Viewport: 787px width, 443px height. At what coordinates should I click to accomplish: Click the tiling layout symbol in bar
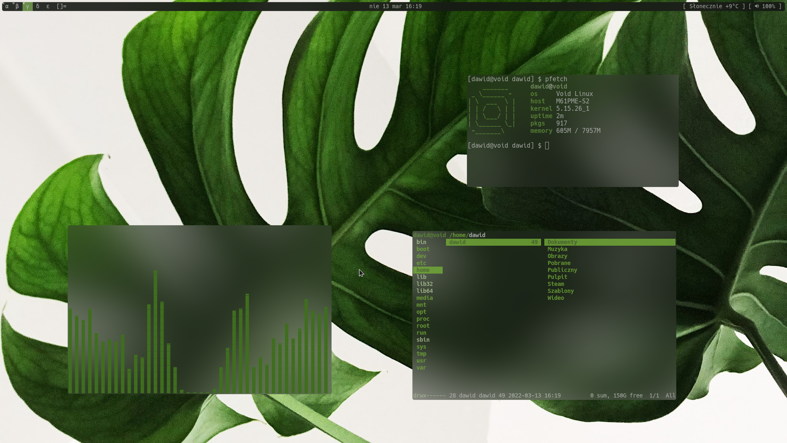pyautogui.click(x=61, y=6)
